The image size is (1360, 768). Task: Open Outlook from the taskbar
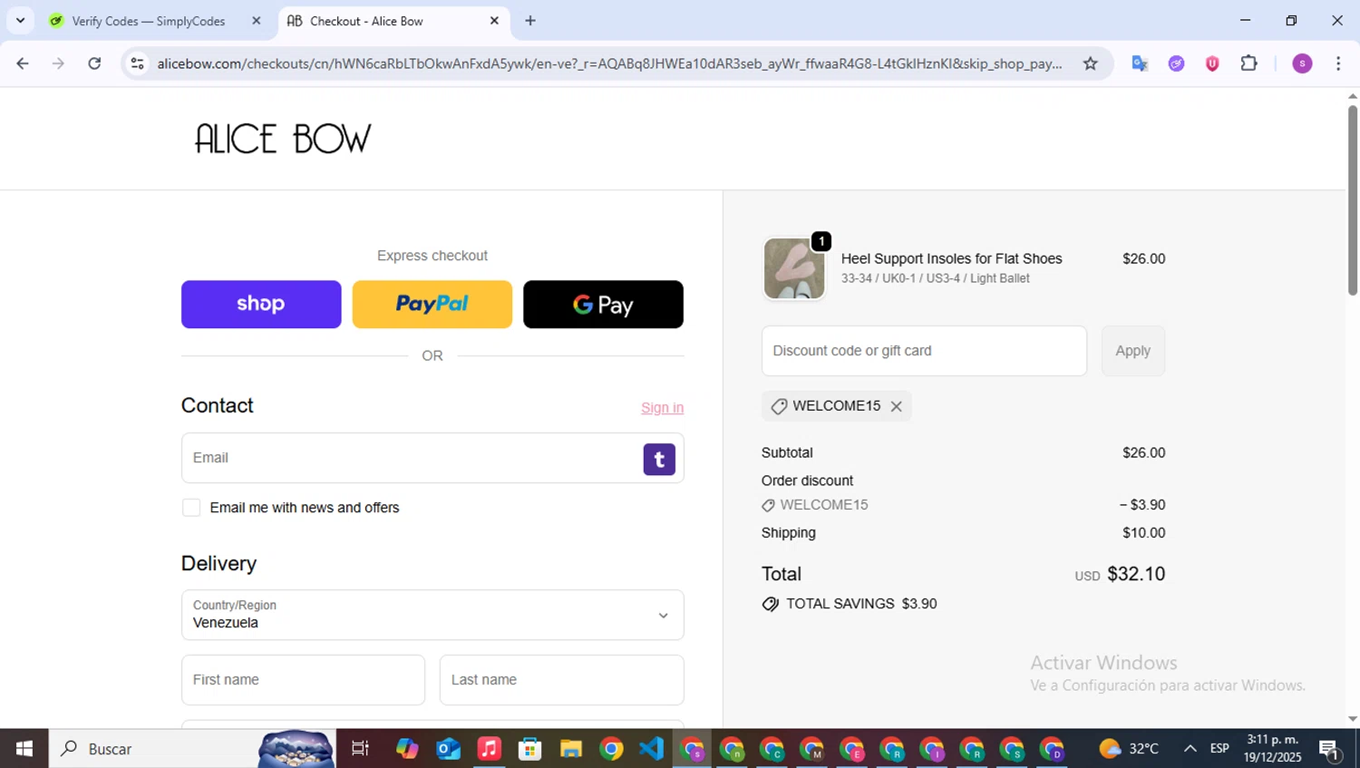pyautogui.click(x=448, y=749)
